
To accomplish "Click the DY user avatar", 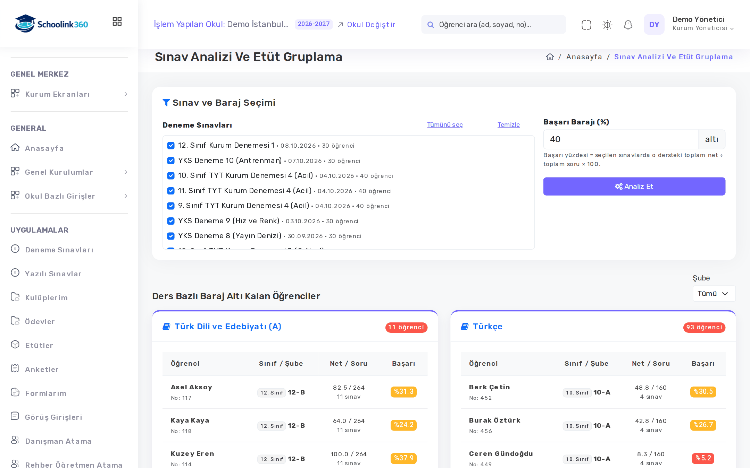I will [x=654, y=24].
